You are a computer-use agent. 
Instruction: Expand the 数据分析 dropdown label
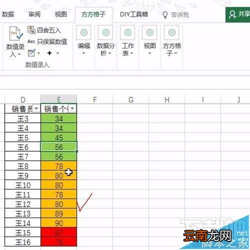[x=105, y=49]
